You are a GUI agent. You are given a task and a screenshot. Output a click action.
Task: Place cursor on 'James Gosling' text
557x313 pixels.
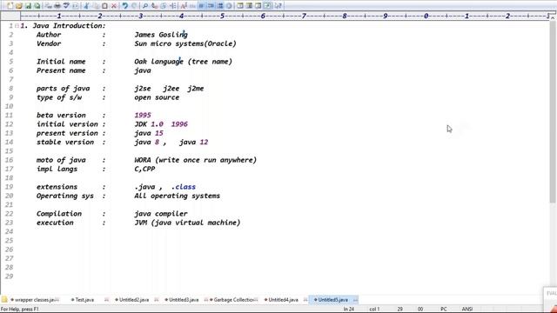pyautogui.click(x=161, y=35)
